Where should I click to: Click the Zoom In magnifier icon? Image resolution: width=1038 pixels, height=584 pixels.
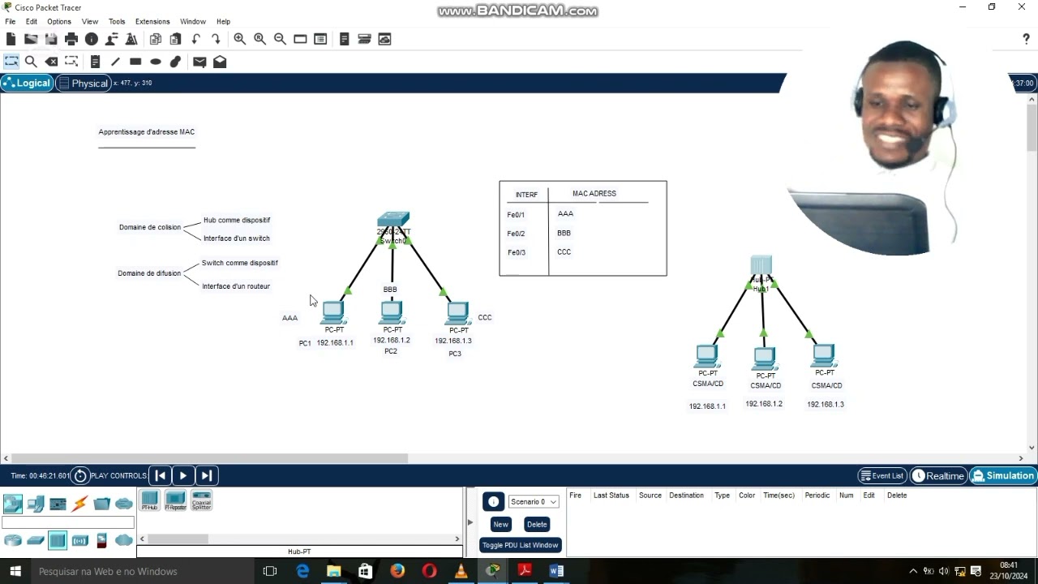coord(240,39)
